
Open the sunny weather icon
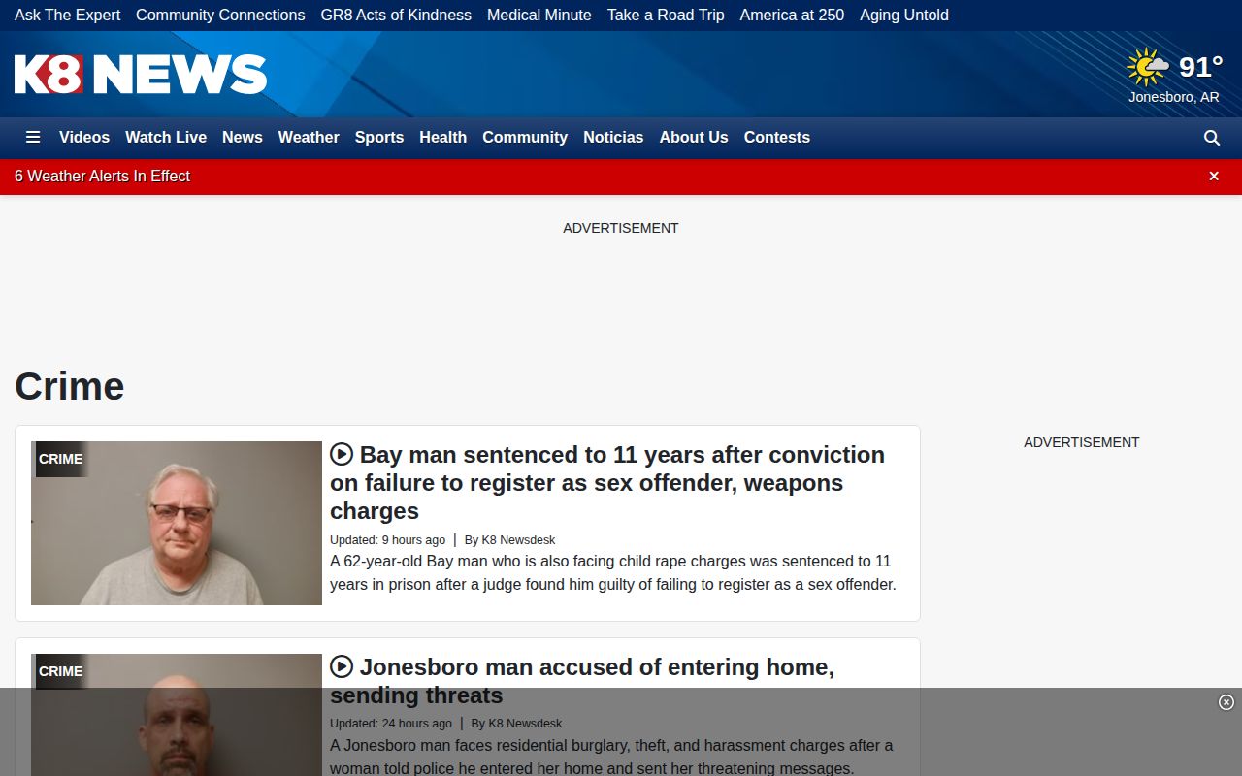point(1148,67)
